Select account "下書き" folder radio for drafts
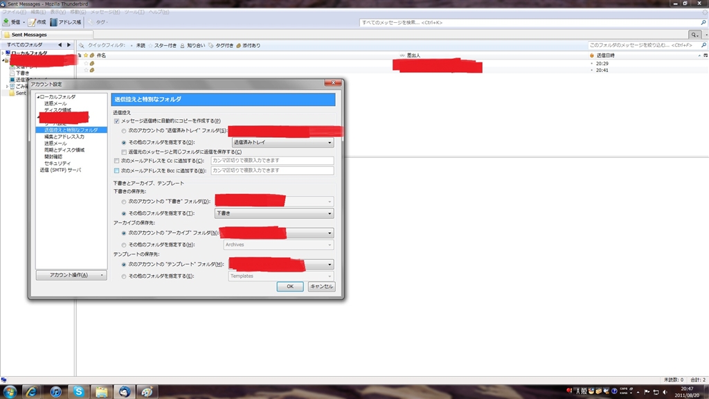This screenshot has width=709, height=399. point(123,202)
